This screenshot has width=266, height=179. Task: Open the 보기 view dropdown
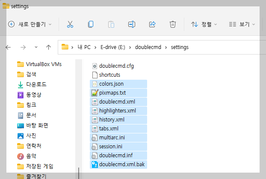[242, 24]
